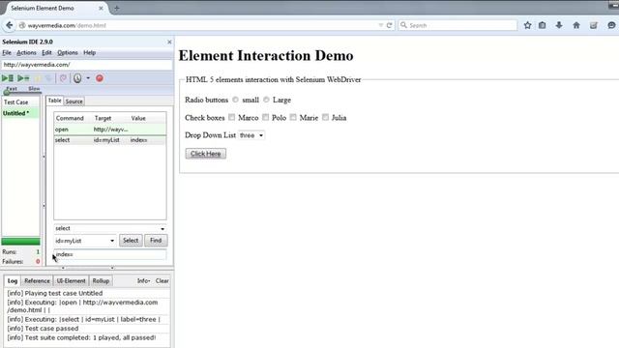Select the select id=myList command row
Viewport: 619px width, 348px height.
click(x=110, y=140)
